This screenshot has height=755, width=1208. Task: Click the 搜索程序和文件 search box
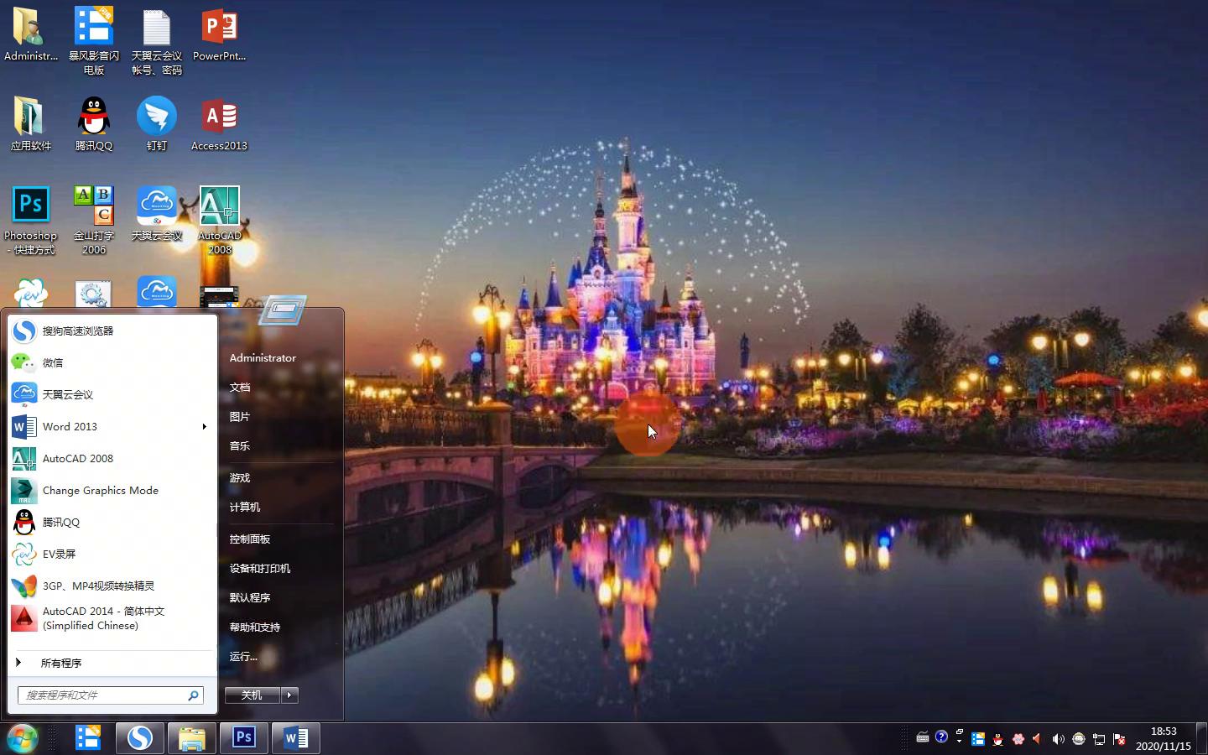[102, 695]
